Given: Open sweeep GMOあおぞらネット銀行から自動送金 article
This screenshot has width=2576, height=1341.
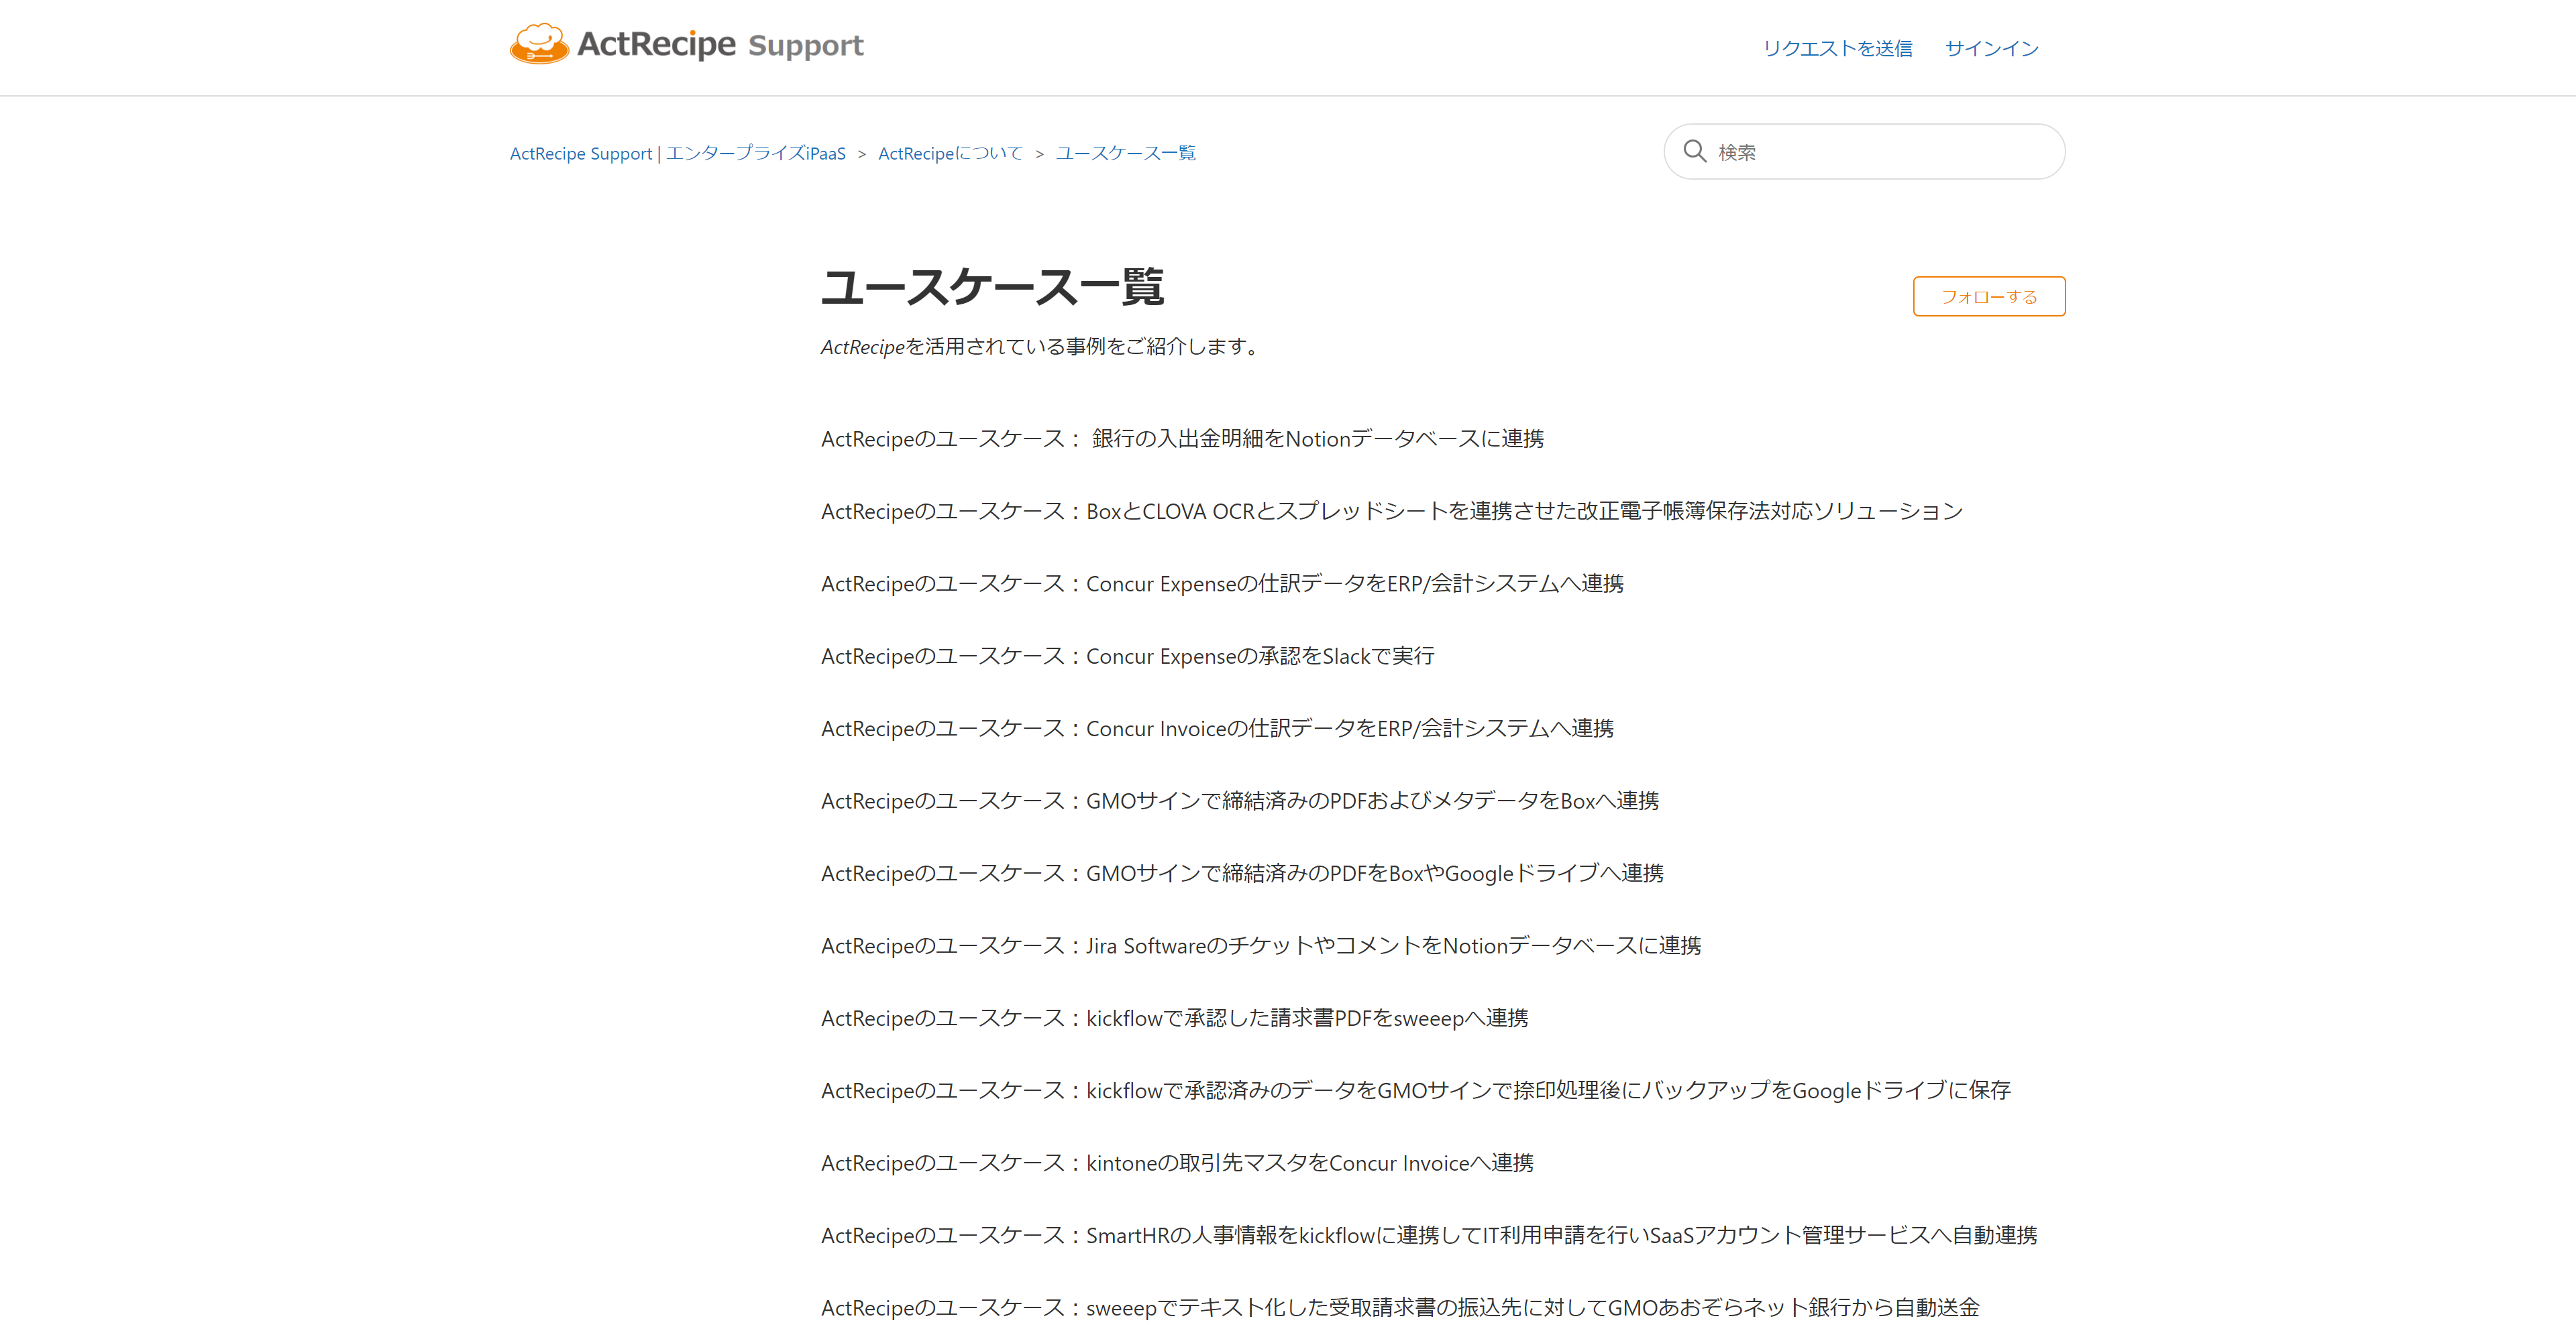Looking at the screenshot, I should tap(1400, 1308).
